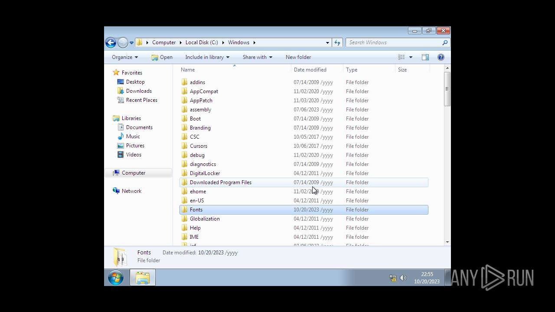This screenshot has height=312, width=555.
Task: Click Computer in the address breadcrumb
Action: point(164,42)
